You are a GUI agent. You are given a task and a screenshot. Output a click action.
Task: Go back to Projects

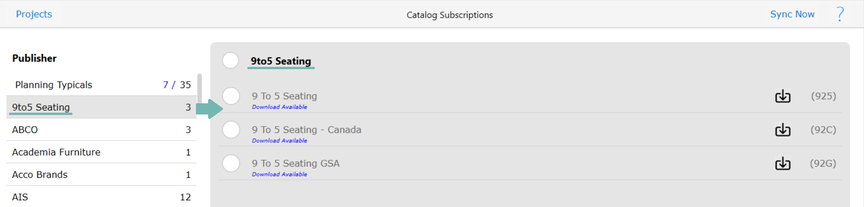tap(34, 14)
